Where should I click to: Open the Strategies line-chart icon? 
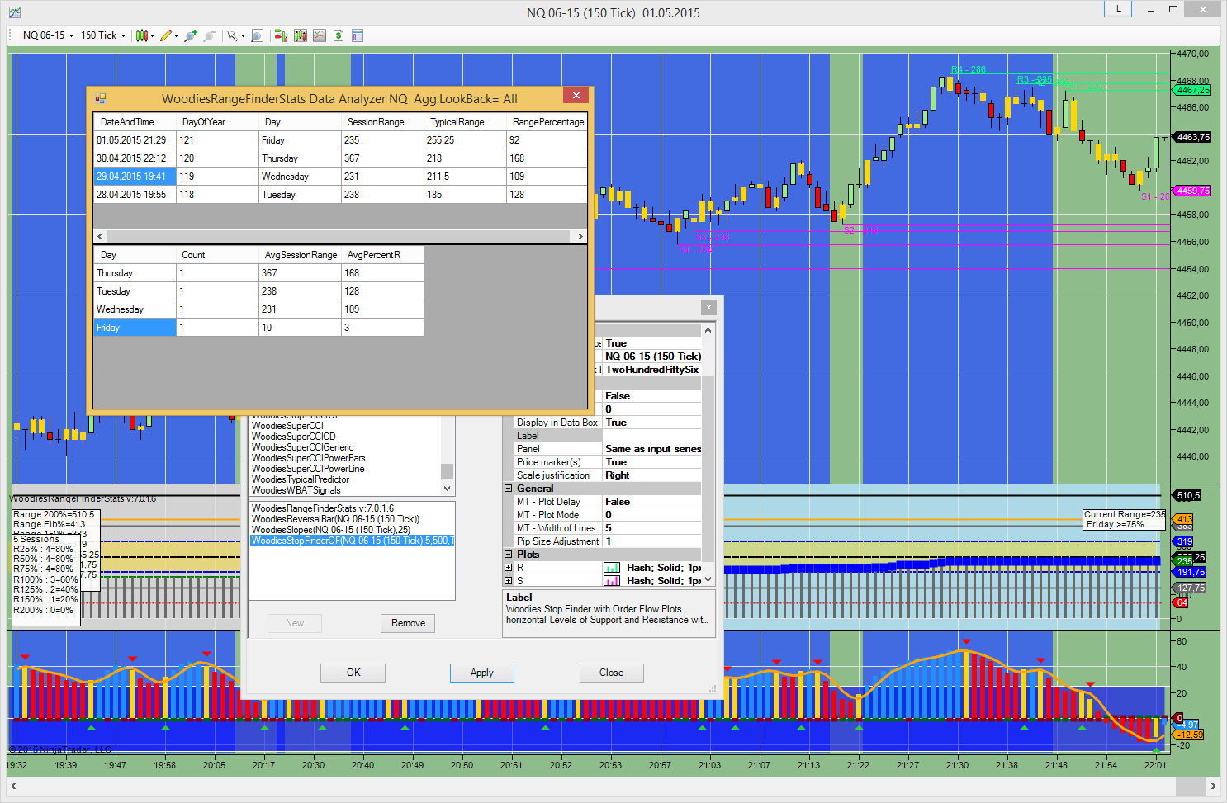pos(319,35)
